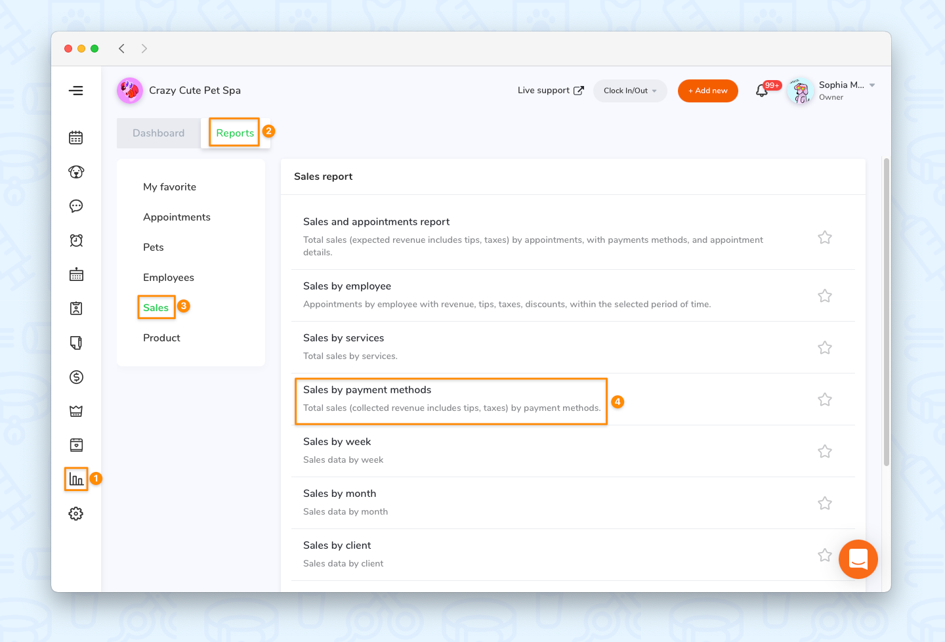Click the vertical scrollbar of reports list
945x642 pixels.
coord(887,312)
